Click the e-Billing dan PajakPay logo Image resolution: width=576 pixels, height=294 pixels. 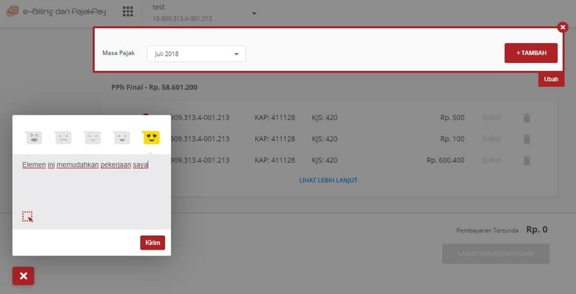(x=56, y=12)
